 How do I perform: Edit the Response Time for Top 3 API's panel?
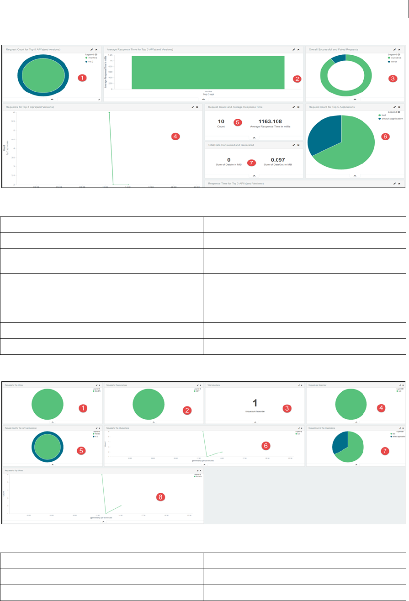point(394,183)
